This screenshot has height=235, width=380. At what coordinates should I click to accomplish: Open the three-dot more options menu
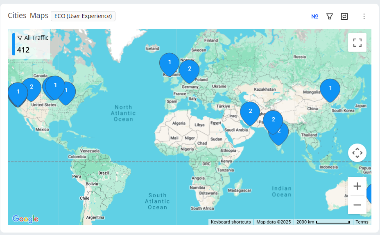[364, 16]
